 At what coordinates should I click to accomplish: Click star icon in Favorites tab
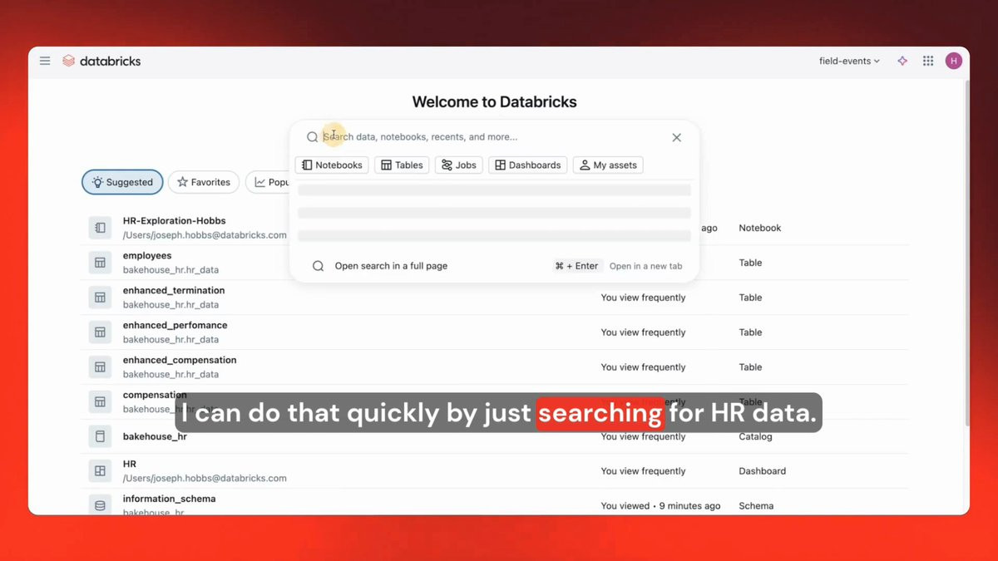pyautogui.click(x=182, y=182)
